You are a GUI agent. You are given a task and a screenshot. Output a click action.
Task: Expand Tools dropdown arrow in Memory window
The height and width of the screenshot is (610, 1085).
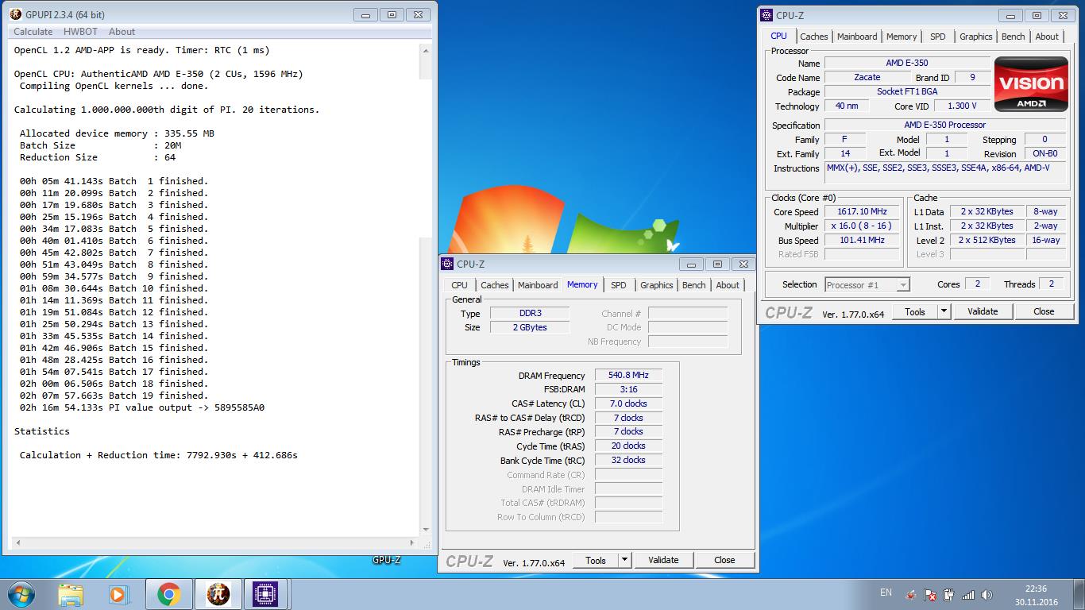coord(625,560)
